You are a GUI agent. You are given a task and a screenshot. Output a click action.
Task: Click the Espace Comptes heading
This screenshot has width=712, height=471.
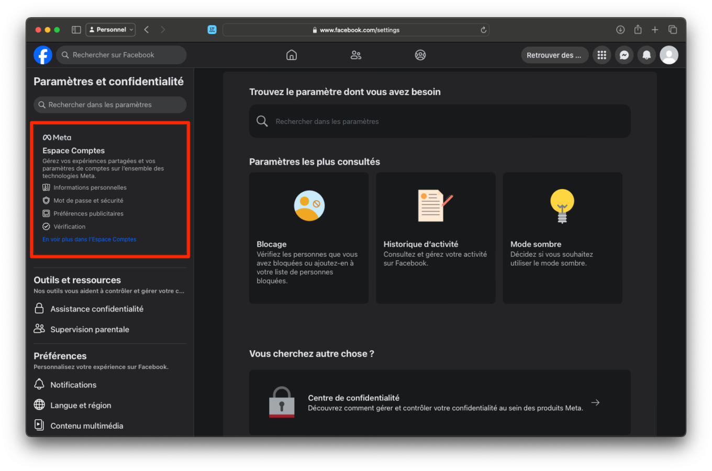coord(74,151)
